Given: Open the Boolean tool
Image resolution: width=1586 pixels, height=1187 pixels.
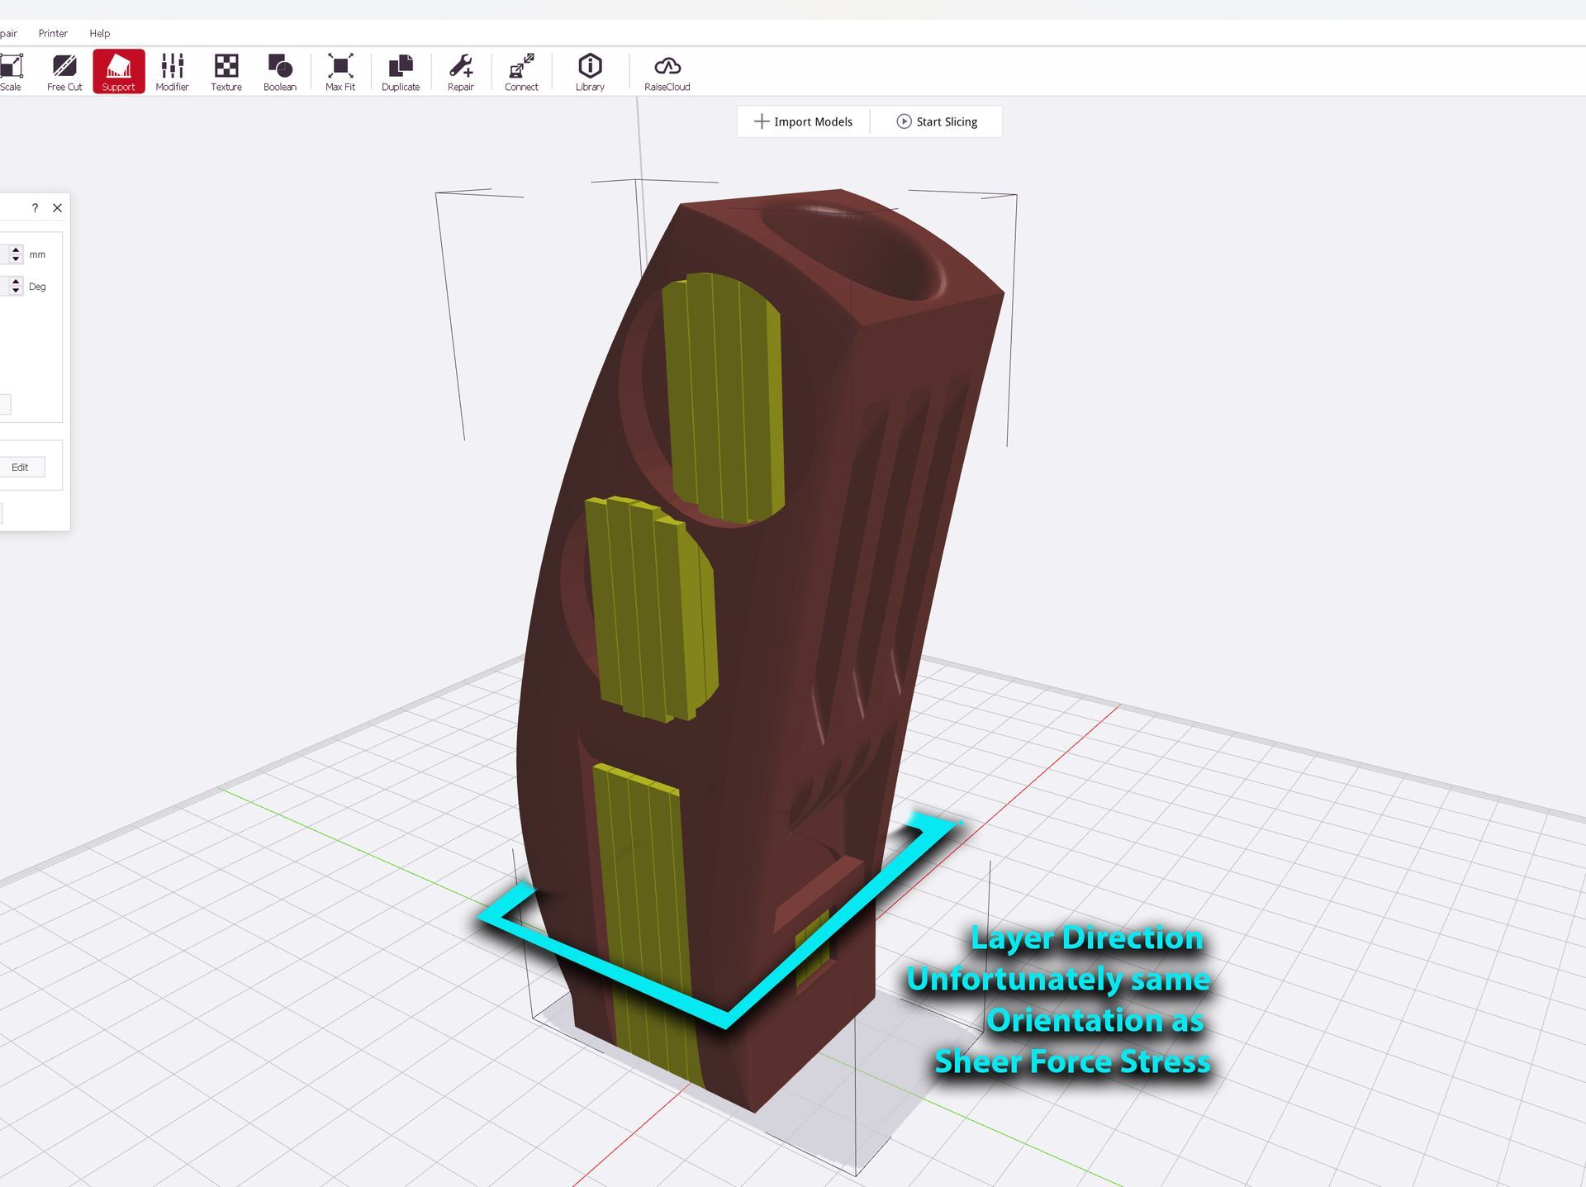Looking at the screenshot, I should 279,72.
